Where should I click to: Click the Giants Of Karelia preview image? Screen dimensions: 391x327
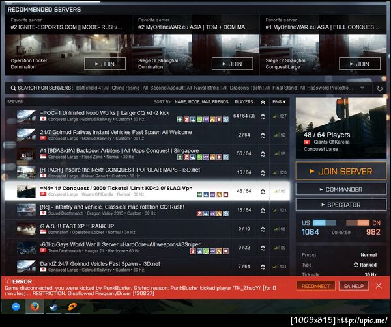click(341, 128)
